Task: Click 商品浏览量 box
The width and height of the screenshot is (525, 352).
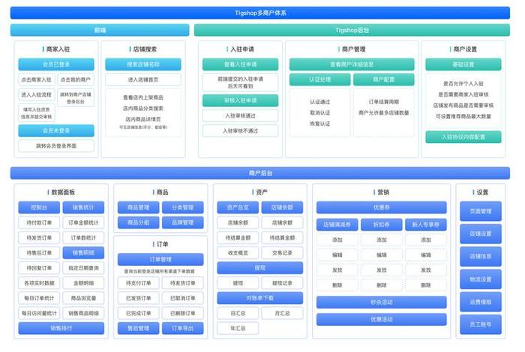Action: pyautogui.click(x=83, y=298)
